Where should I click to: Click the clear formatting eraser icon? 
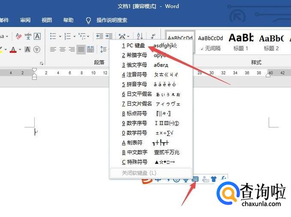click(x=18, y=36)
